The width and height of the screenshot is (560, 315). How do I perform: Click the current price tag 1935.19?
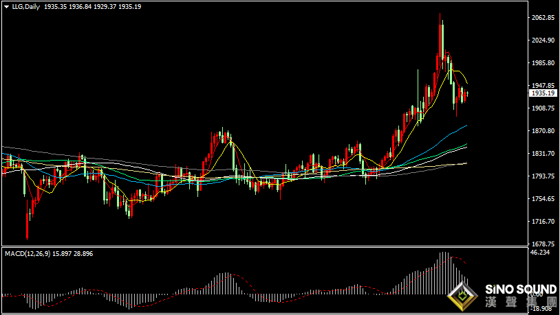point(543,93)
